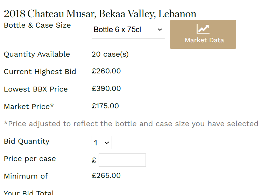Click the Lowest BBX Price label
Image resolution: width=276 pixels, height=195 pixels.
pos(36,89)
